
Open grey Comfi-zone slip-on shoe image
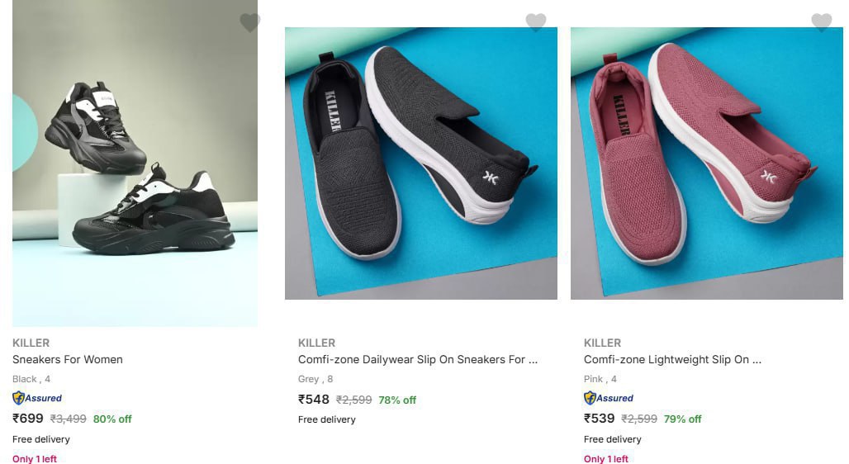click(420, 163)
